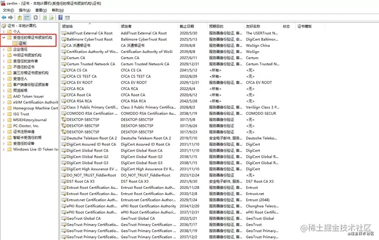The image size is (379, 240).
Task: Sort by the 颁发者 column header
Action: 149,26
